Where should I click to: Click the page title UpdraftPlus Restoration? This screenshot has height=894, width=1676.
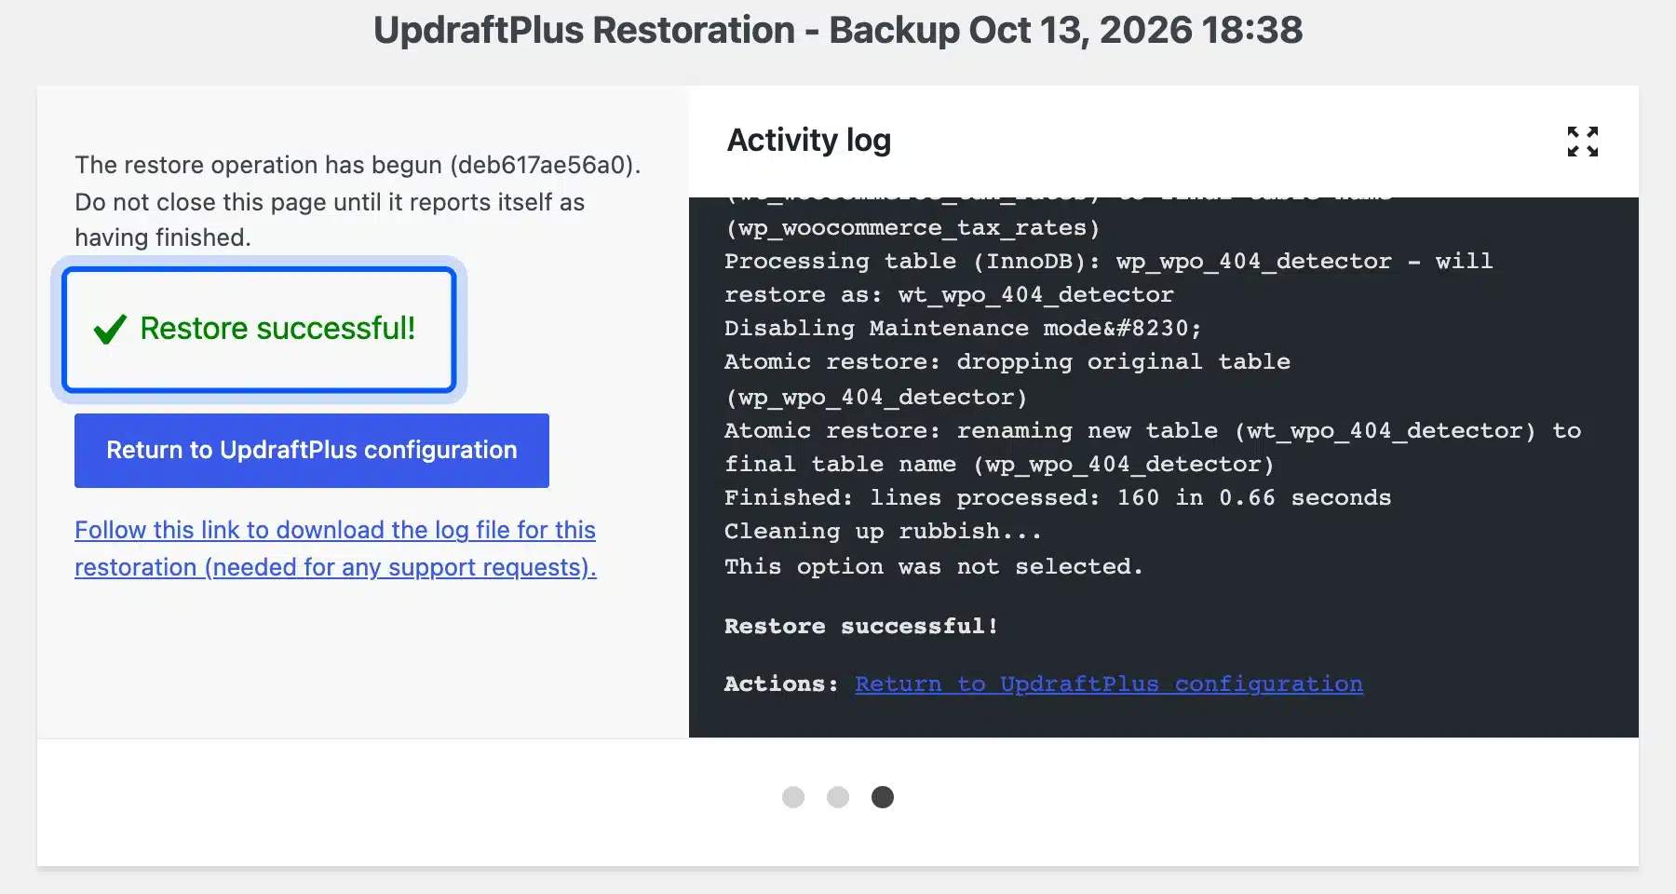pyautogui.click(x=838, y=30)
